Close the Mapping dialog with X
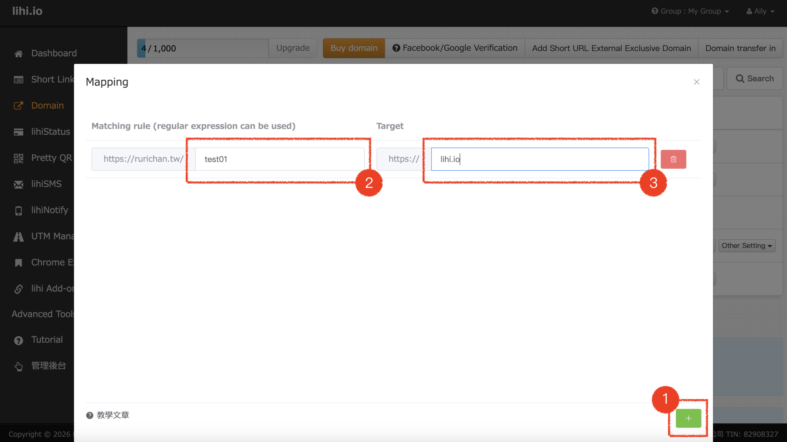This screenshot has height=442, width=787. 696,82
